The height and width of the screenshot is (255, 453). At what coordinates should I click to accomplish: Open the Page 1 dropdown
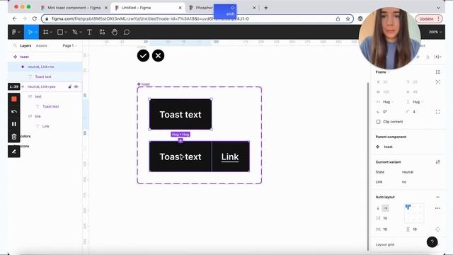coord(69,45)
